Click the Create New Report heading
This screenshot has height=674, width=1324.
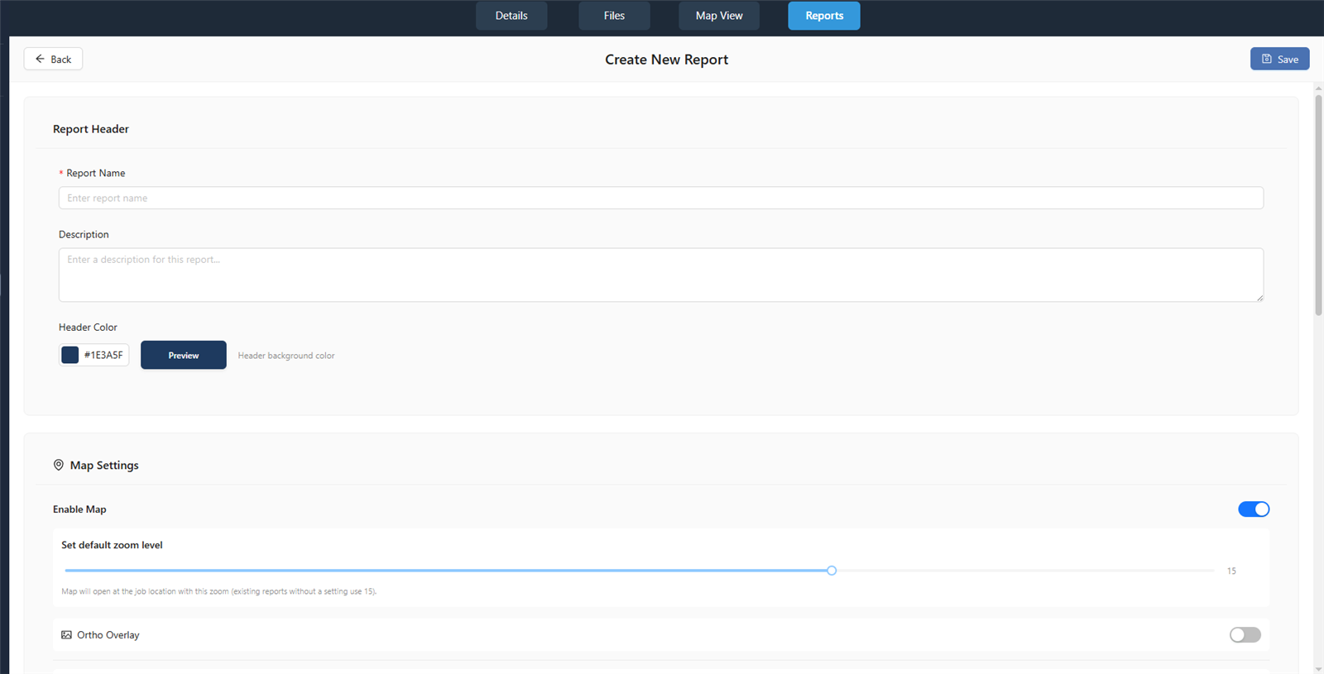tap(666, 60)
